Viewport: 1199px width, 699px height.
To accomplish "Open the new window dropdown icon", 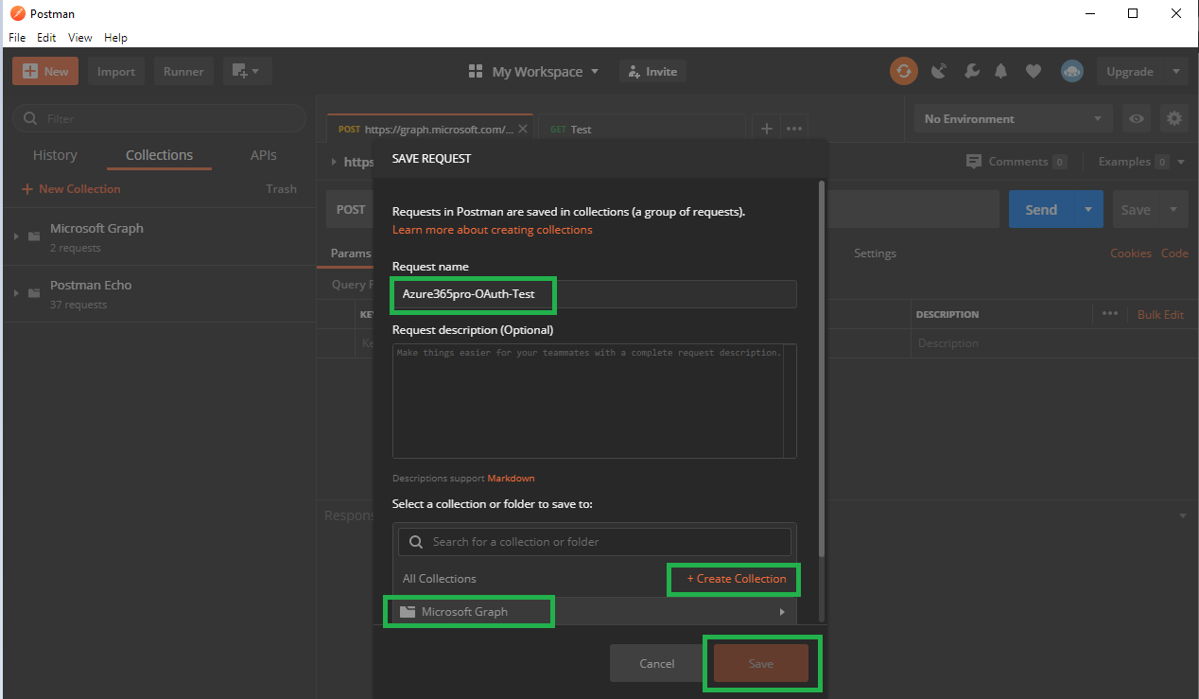I will [x=247, y=71].
